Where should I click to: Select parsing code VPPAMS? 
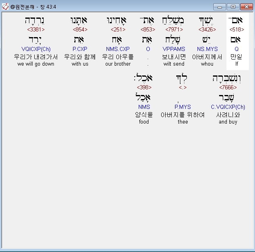[174, 49]
